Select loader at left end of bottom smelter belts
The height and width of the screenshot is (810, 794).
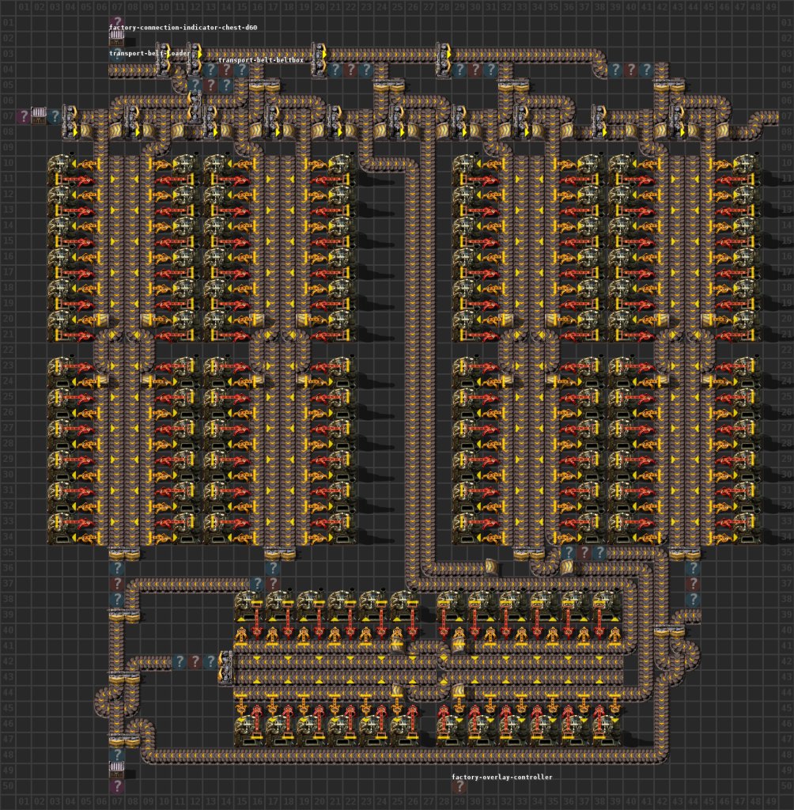(226, 669)
